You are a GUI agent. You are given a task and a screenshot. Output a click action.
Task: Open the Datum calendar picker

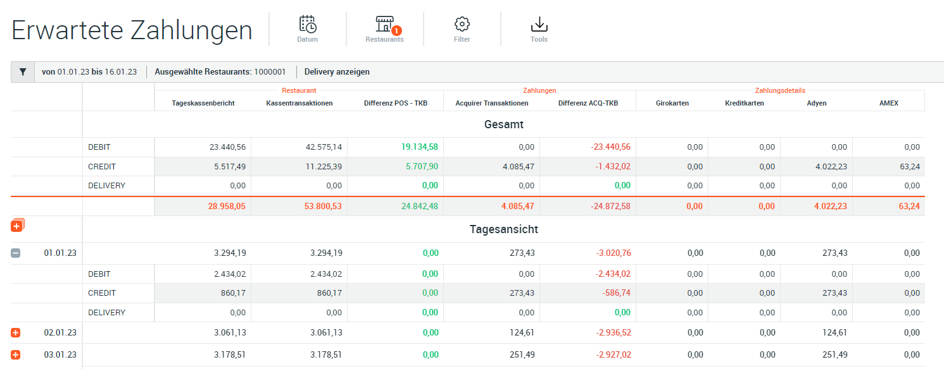[308, 29]
